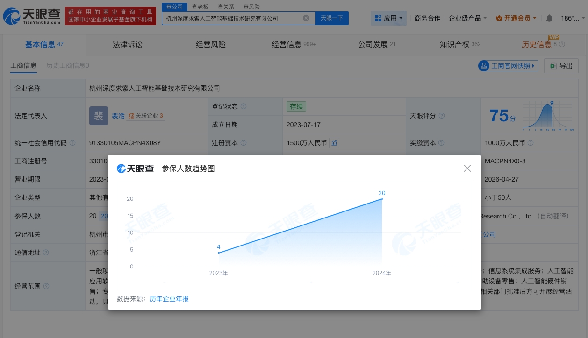Click the 1500万人民币 registered capital value
The width and height of the screenshot is (588, 338).
point(307,143)
